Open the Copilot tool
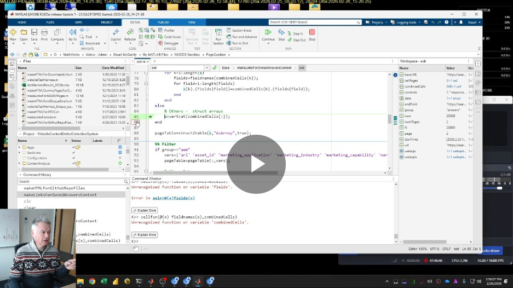Viewport: 513px width, 288px height. tap(116, 33)
